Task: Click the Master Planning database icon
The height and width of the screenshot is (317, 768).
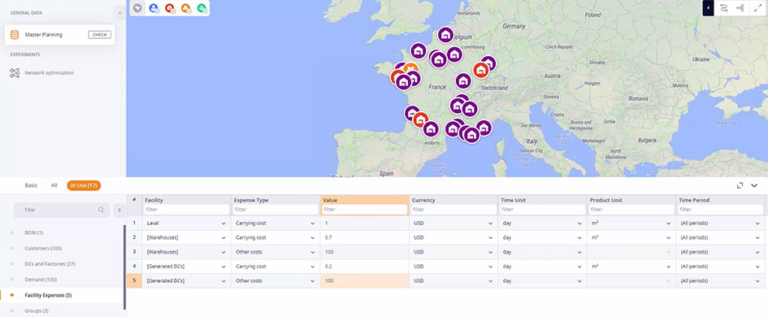Action: (15, 35)
